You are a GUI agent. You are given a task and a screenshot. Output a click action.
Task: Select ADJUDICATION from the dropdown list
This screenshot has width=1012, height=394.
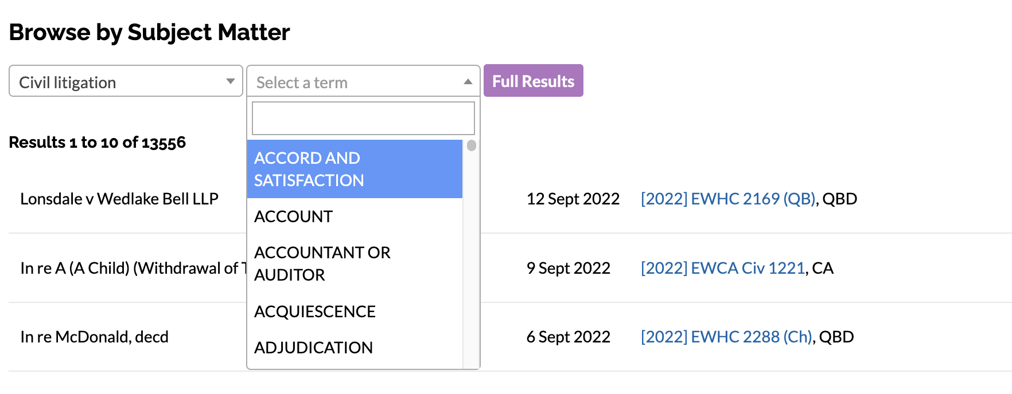313,348
